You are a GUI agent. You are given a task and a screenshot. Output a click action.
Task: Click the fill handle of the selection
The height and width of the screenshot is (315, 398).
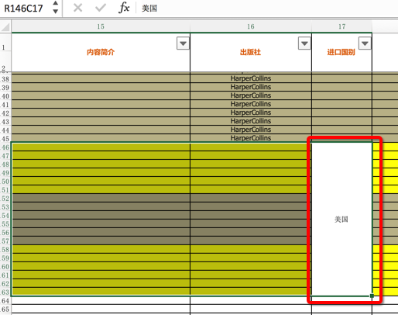[372, 296]
